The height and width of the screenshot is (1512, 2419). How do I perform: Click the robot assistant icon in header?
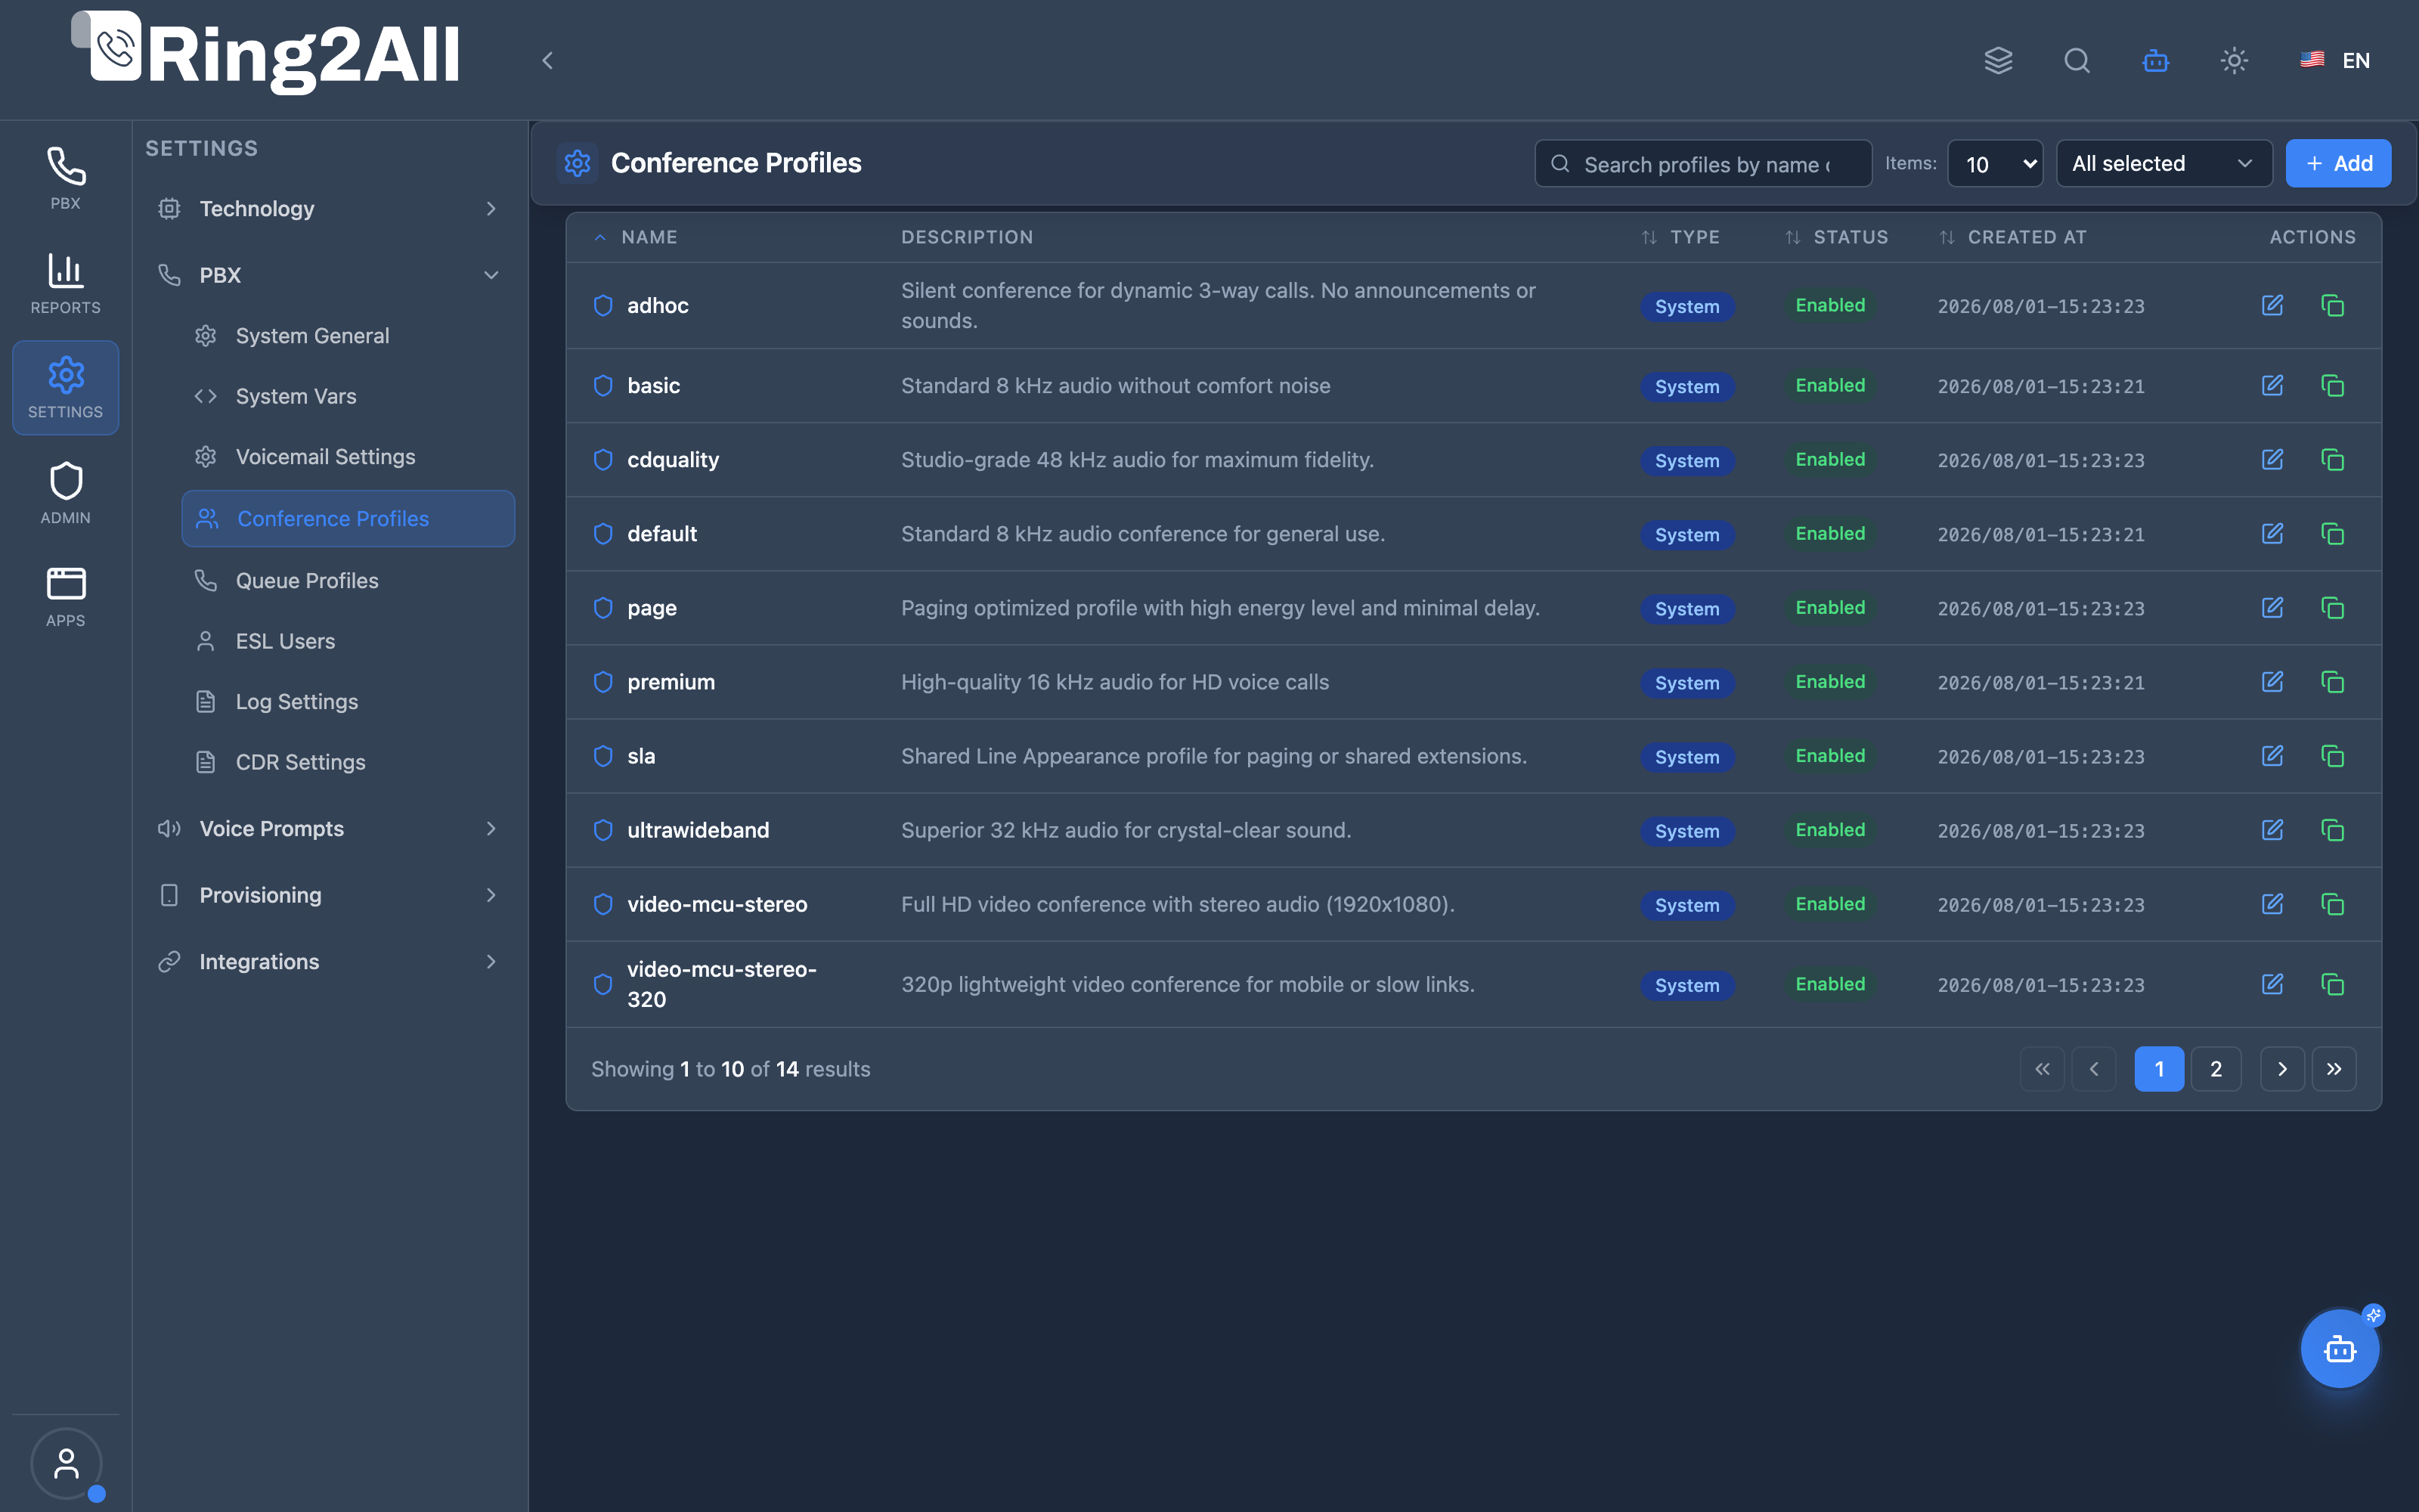[2155, 61]
